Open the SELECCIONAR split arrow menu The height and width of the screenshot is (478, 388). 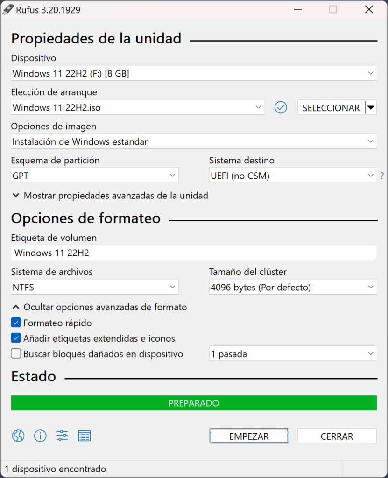pos(371,108)
